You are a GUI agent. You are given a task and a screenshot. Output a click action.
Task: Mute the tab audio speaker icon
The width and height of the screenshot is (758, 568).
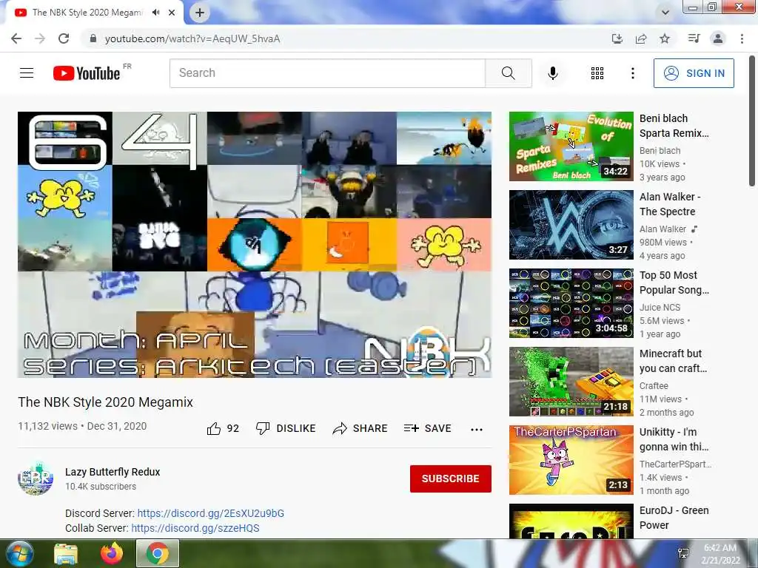tap(155, 13)
